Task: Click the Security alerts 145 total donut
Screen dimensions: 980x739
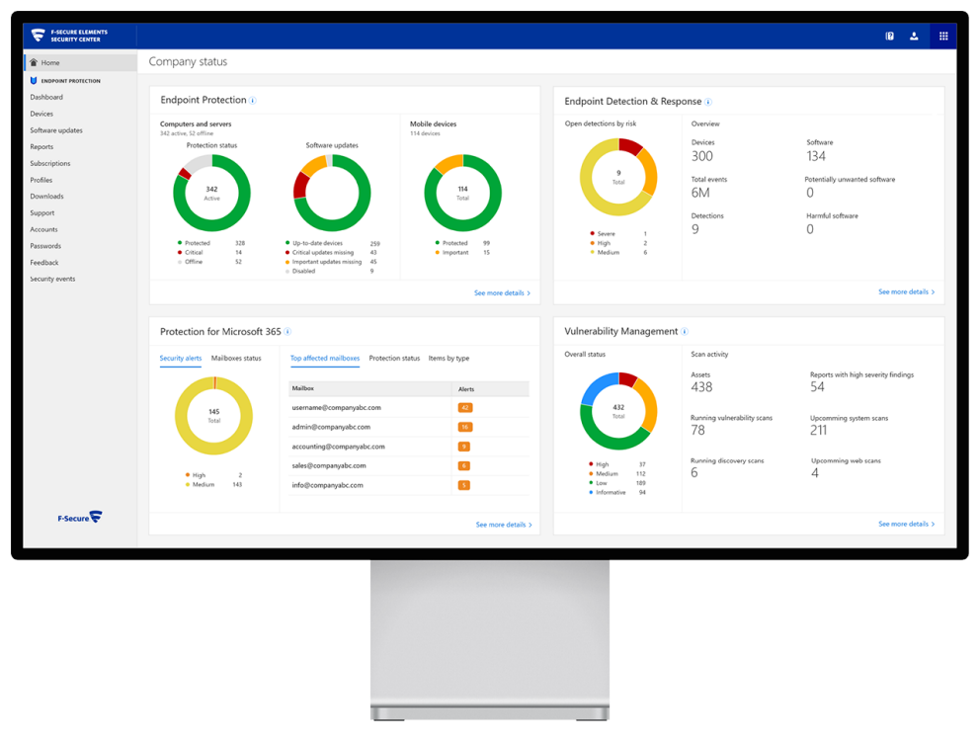Action: [x=213, y=415]
